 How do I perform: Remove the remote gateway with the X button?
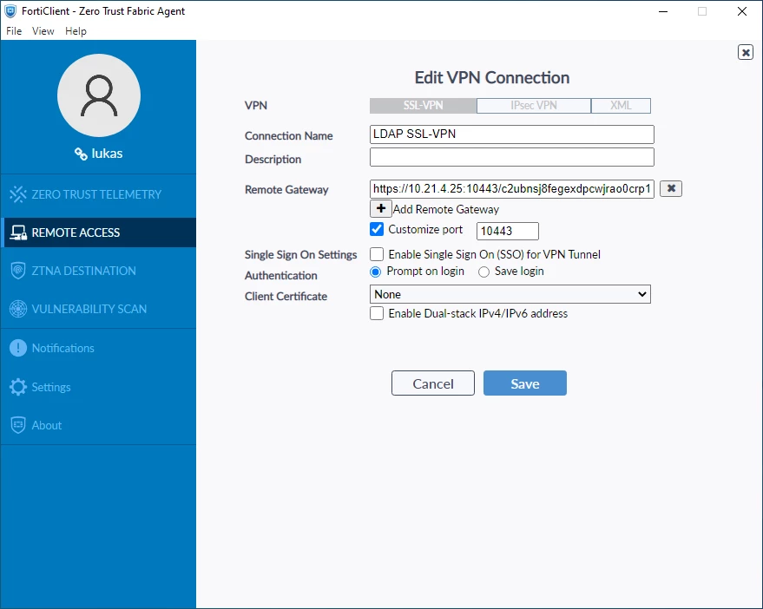671,189
